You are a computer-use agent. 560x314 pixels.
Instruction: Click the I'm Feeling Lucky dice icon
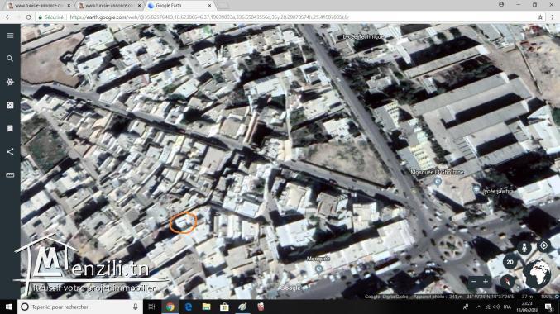(10, 105)
